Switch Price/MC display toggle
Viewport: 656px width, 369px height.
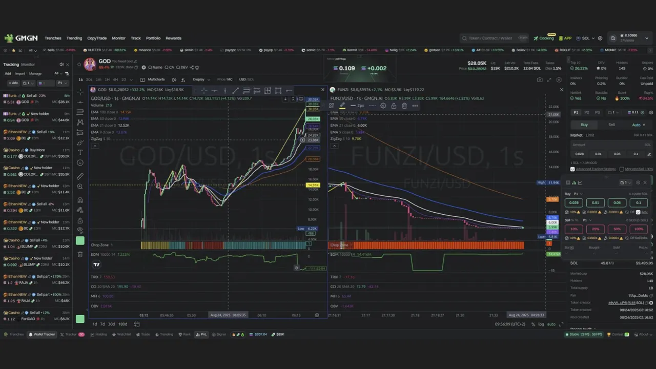[225, 79]
